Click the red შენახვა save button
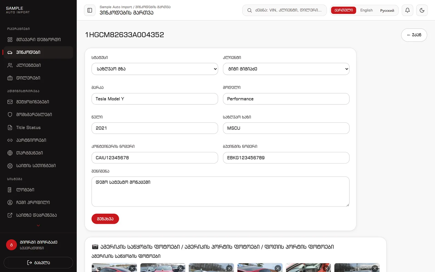435x272 pixels. pos(105,219)
